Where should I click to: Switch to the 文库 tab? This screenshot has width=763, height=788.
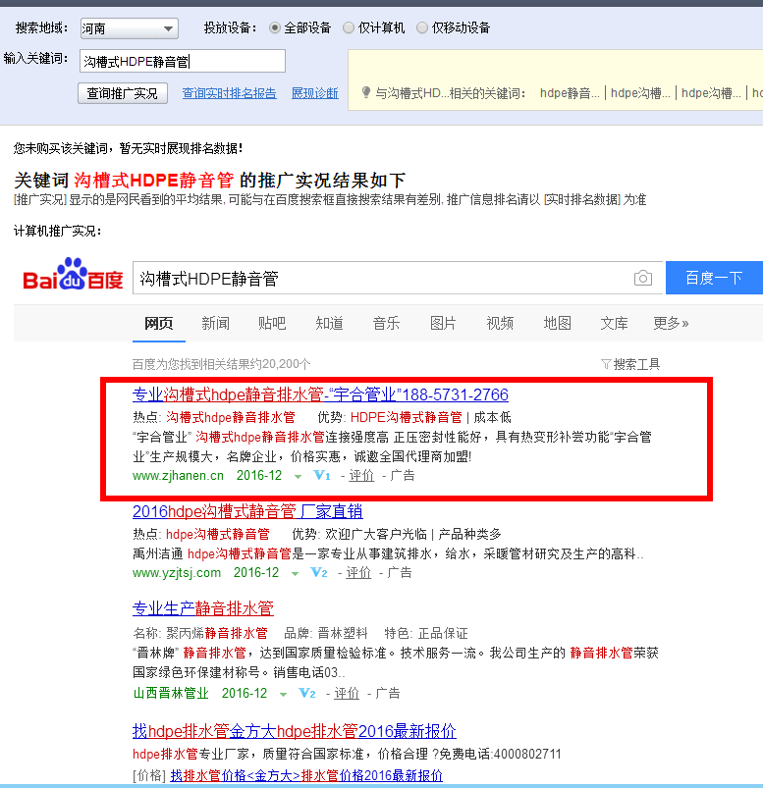[614, 323]
